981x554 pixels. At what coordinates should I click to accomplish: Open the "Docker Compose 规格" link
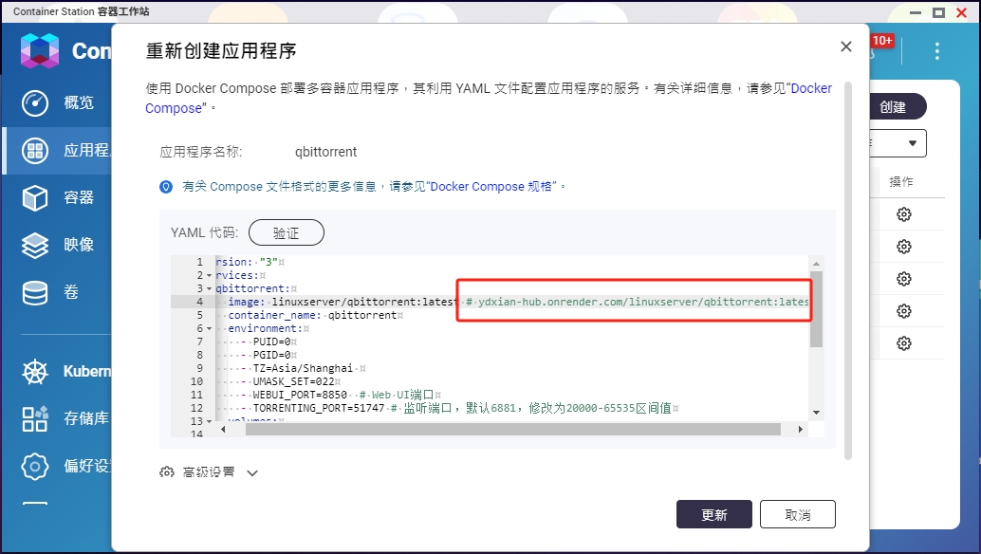(491, 186)
